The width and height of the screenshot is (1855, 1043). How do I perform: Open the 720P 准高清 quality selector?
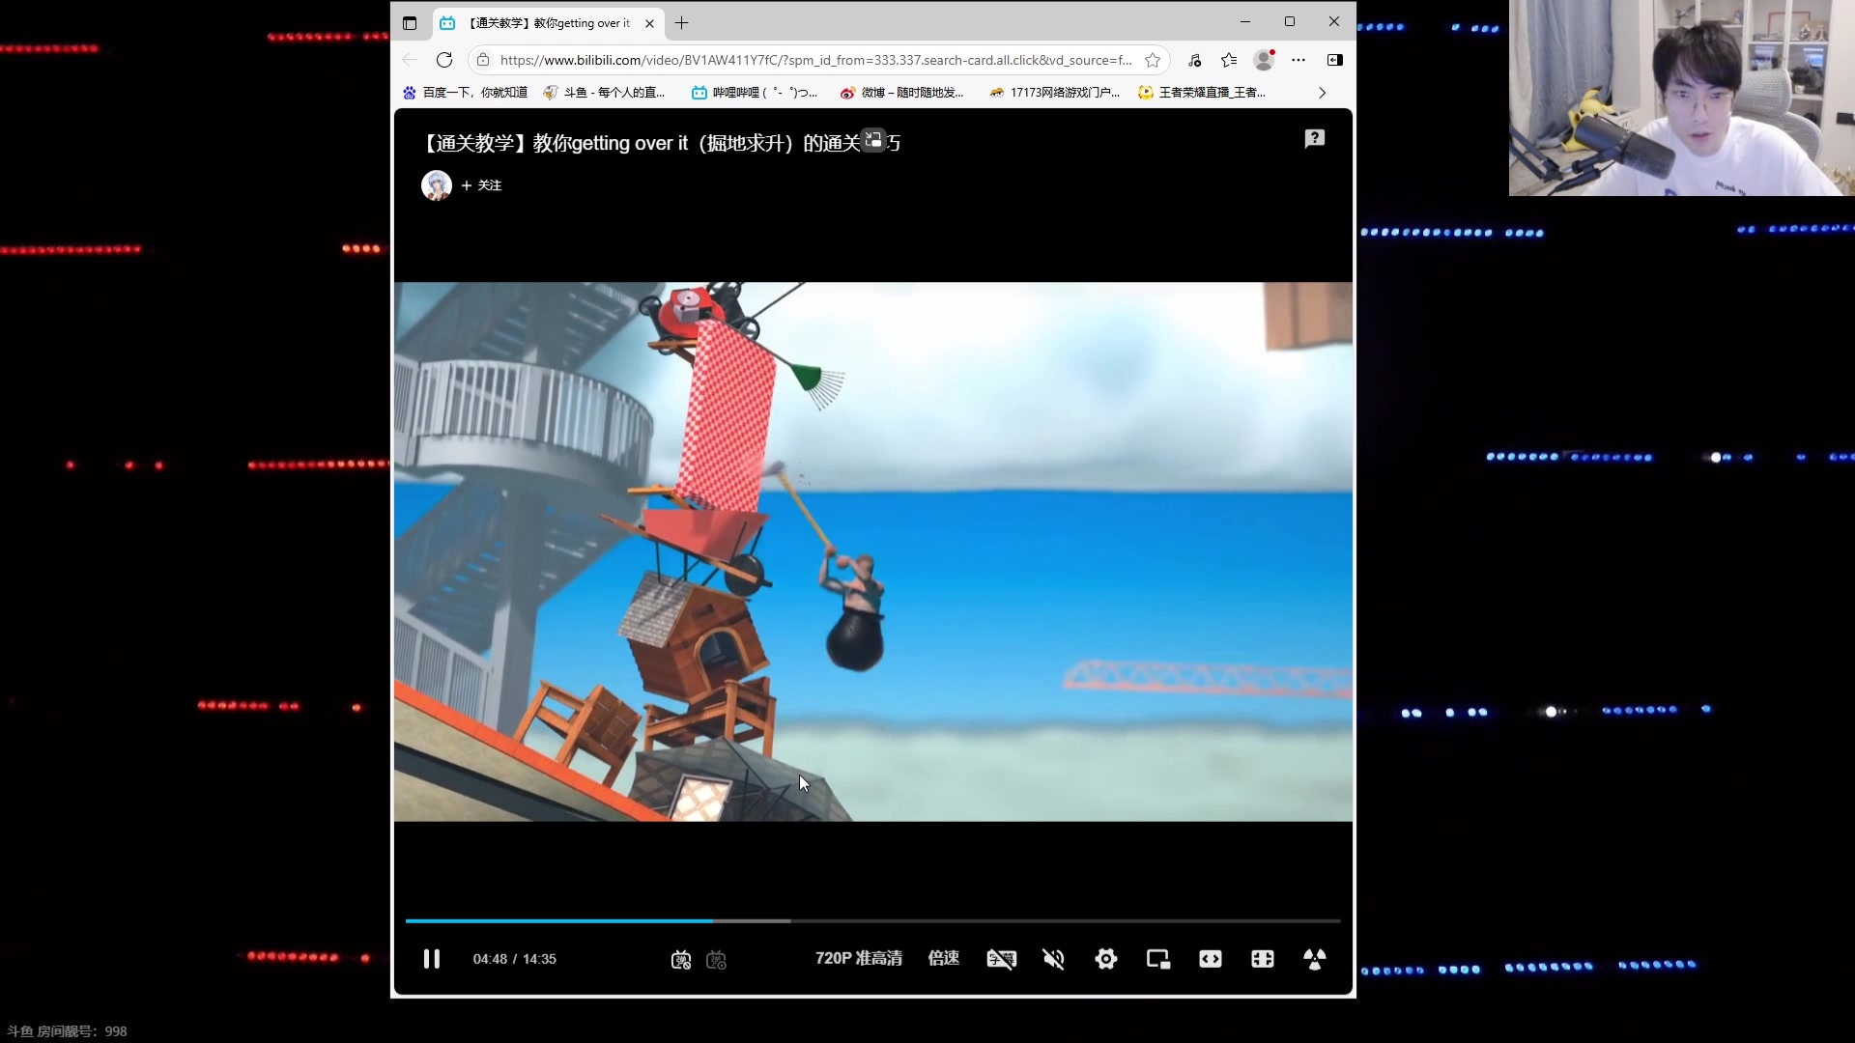(858, 959)
